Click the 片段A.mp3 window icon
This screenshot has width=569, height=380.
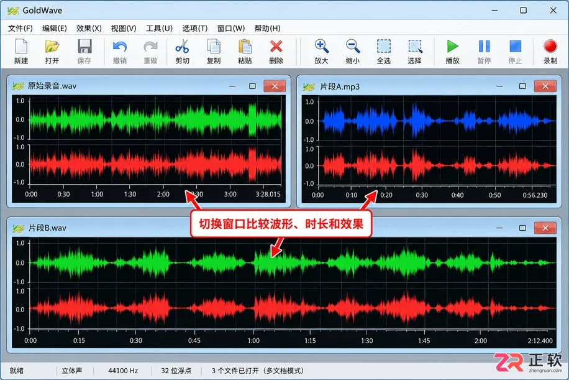point(309,87)
